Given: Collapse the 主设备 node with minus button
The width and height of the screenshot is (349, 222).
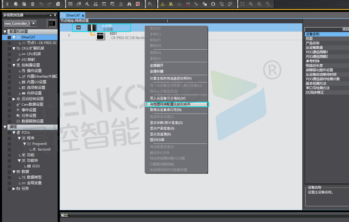Looking at the screenshot, I should coord(79,27).
